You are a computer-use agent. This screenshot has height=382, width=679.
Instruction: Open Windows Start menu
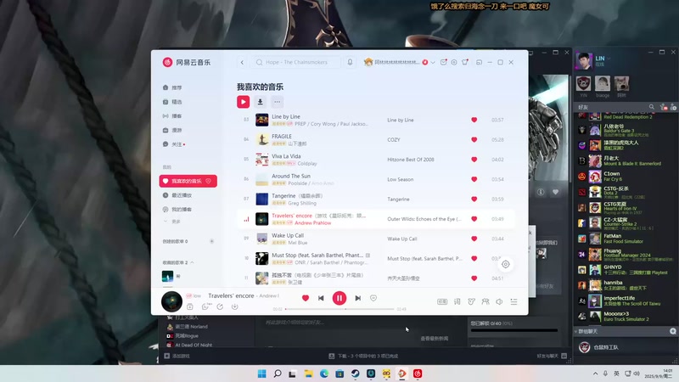point(262,374)
